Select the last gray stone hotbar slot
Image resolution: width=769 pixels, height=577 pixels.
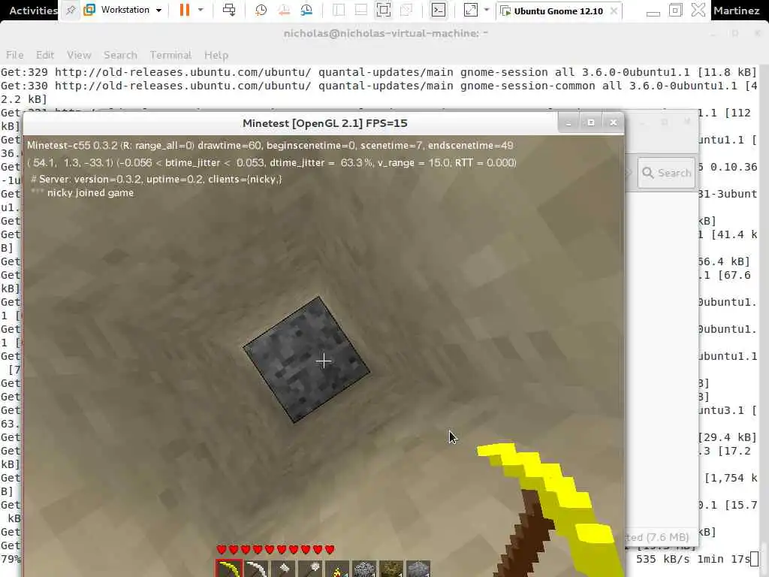(418, 569)
